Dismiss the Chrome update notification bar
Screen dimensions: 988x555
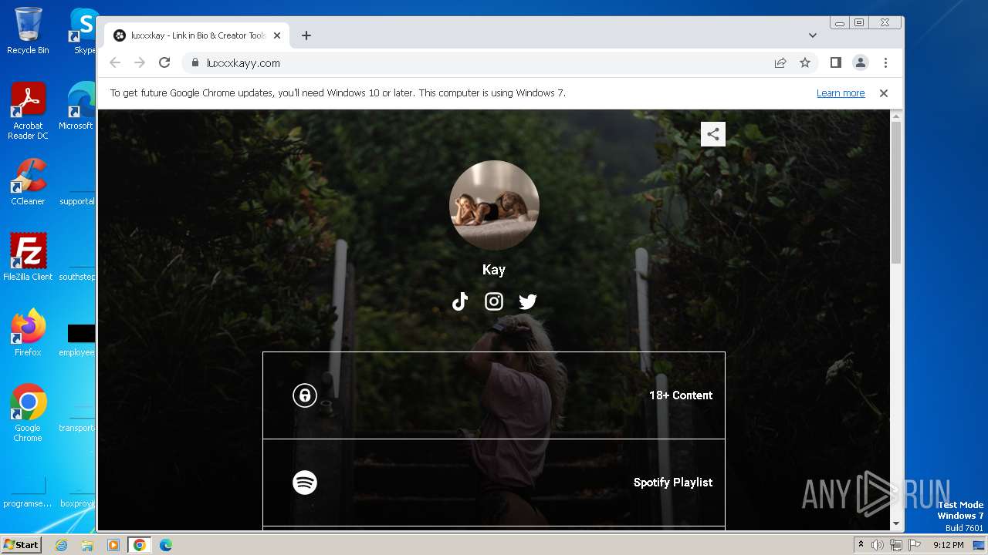[884, 93]
